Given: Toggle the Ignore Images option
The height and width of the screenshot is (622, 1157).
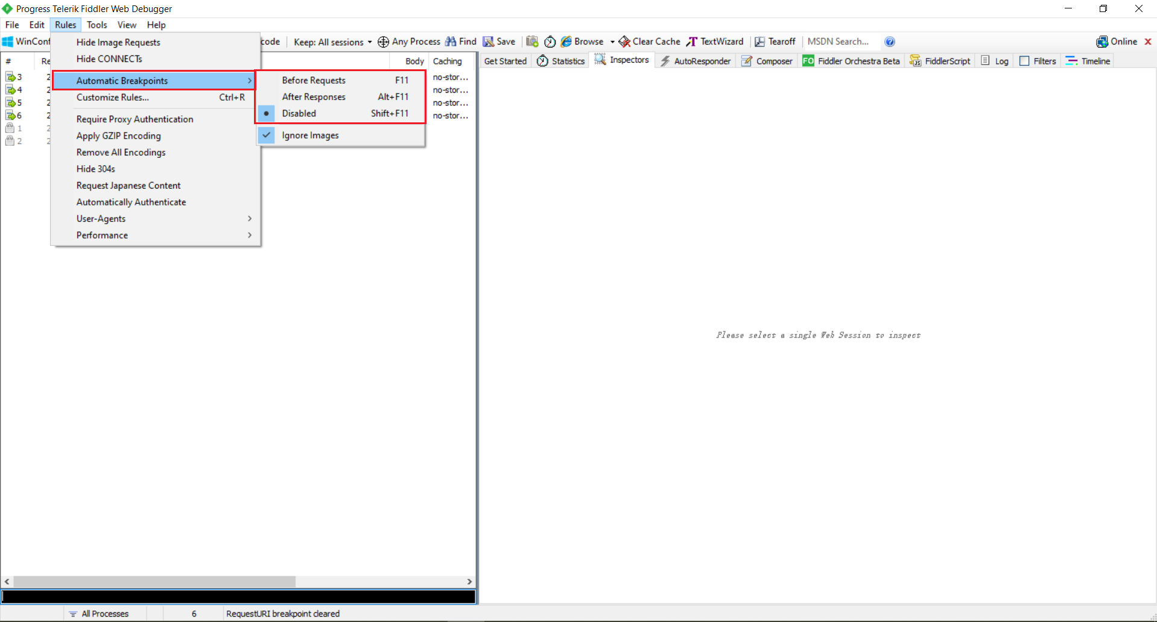Looking at the screenshot, I should tap(341, 136).
